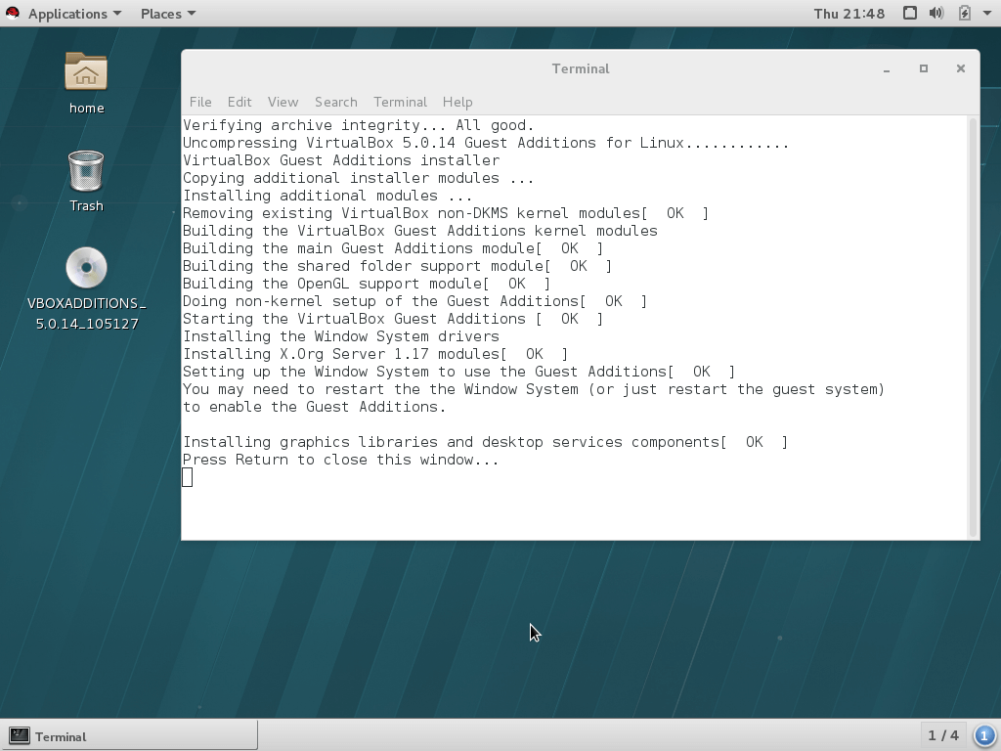This screenshot has width=1001, height=751.
Task: Open the Search menu in Terminal
Action: (x=336, y=102)
